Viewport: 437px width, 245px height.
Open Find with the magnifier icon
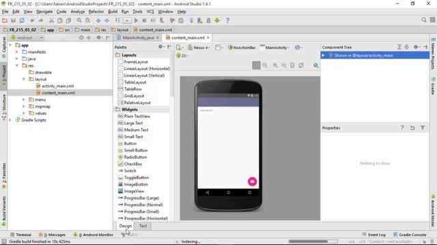coord(79,20)
